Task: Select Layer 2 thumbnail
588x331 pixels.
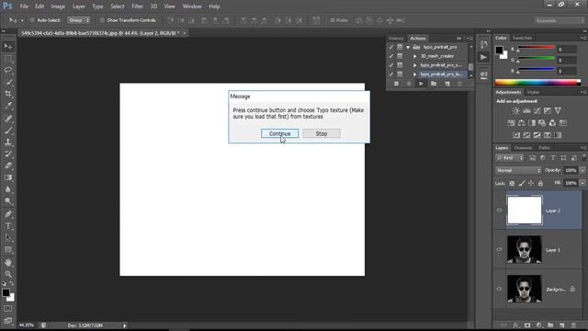Action: coord(525,211)
